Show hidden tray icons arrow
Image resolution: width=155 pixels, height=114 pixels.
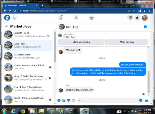coord(129,111)
